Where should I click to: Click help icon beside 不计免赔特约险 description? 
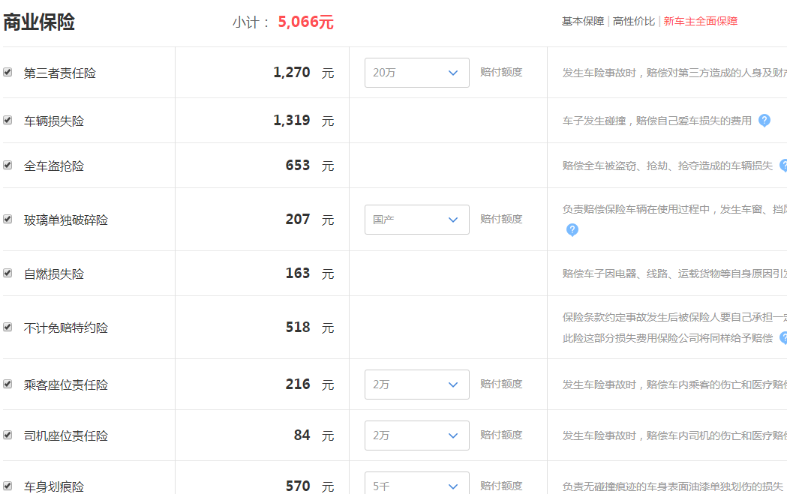point(783,338)
